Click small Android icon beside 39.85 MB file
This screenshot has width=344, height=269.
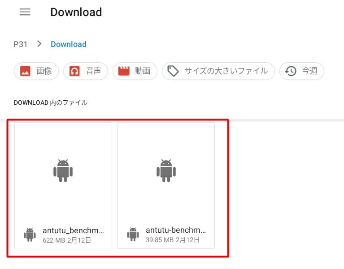point(133,235)
